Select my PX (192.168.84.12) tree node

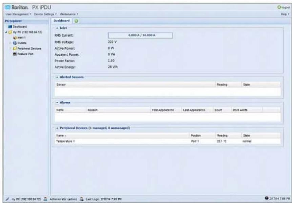[x=27, y=32]
